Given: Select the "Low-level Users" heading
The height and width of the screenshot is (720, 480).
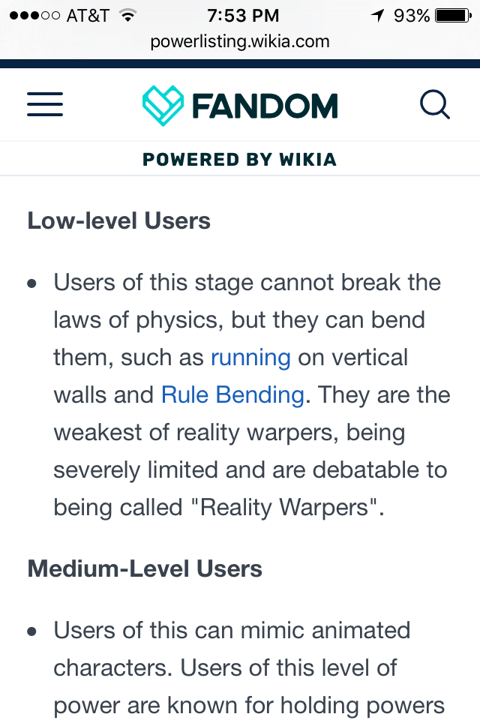Looking at the screenshot, I should pyautogui.click(x=118, y=221).
